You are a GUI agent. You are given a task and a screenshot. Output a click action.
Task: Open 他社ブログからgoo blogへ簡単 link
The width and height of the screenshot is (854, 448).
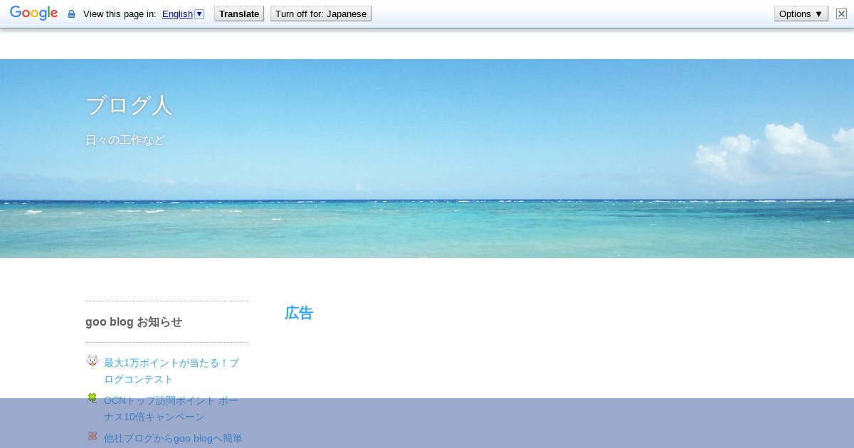pos(173,438)
